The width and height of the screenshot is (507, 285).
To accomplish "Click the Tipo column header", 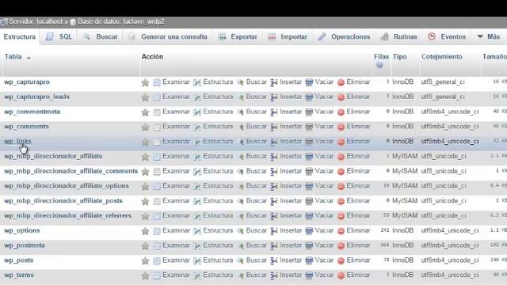I will (x=399, y=56).
